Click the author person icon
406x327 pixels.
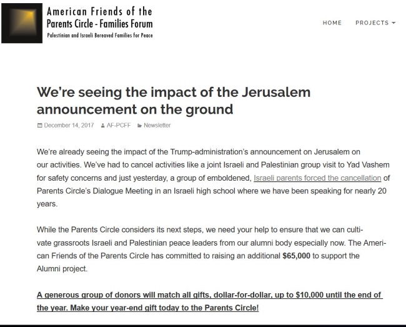[102, 125]
